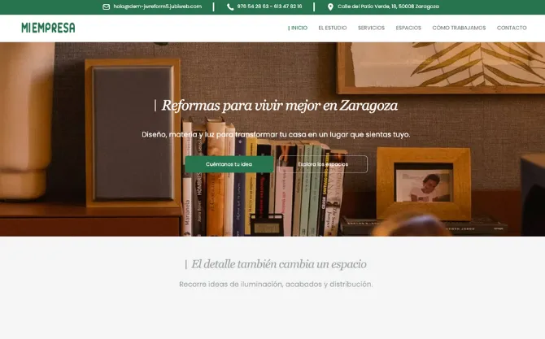Click phone number 976 54 28 63
The width and height of the screenshot is (545, 339).
coord(252,7)
